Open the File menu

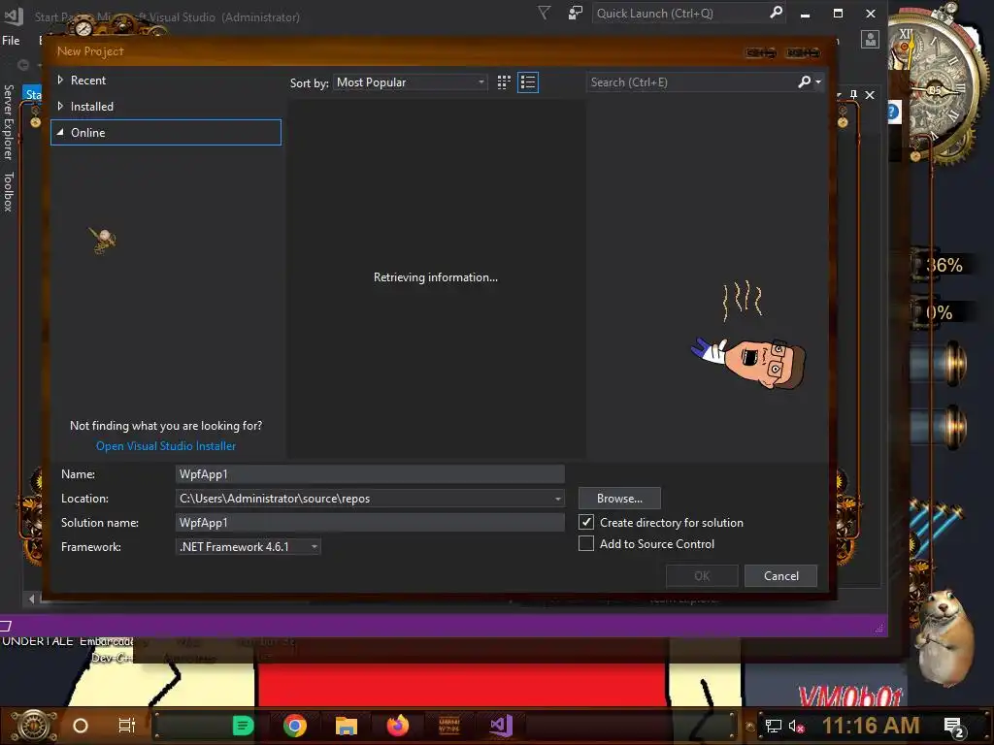point(11,41)
